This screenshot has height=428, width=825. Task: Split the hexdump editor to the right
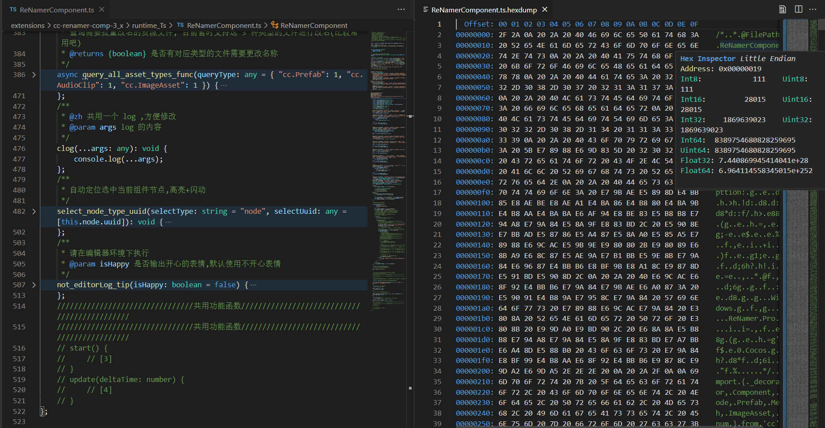tap(798, 9)
